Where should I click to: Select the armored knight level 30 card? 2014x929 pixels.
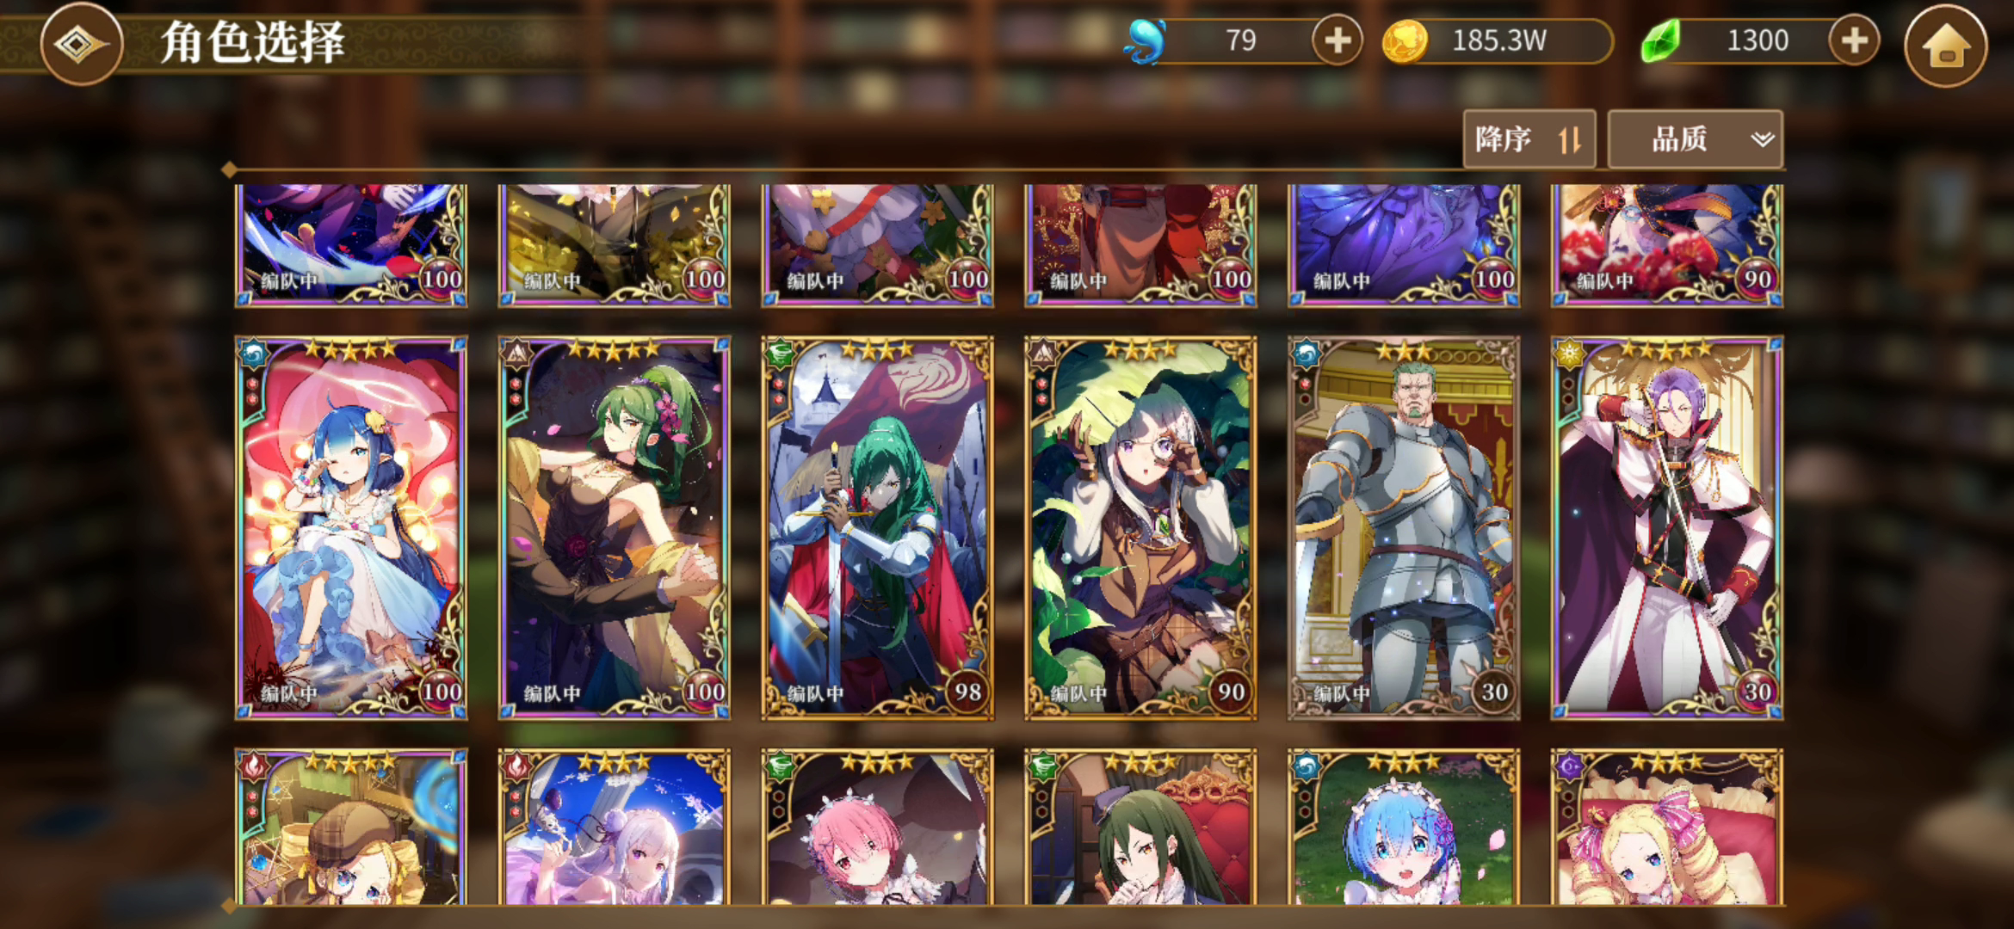[1404, 528]
